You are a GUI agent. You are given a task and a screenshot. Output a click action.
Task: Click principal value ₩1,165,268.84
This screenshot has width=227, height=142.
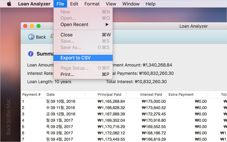[x=111, y=101]
